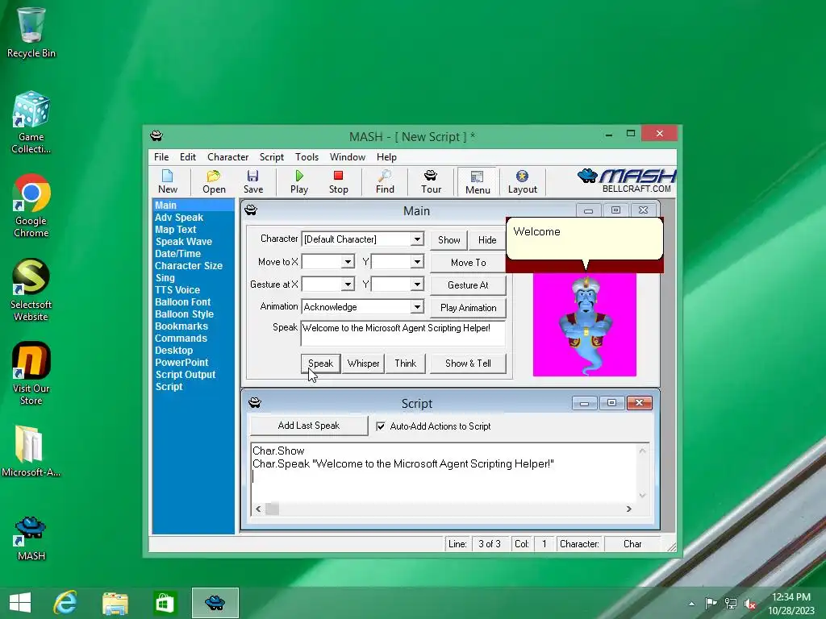Open File Explorer from the taskbar
This screenshot has height=619, width=826.
(x=115, y=603)
